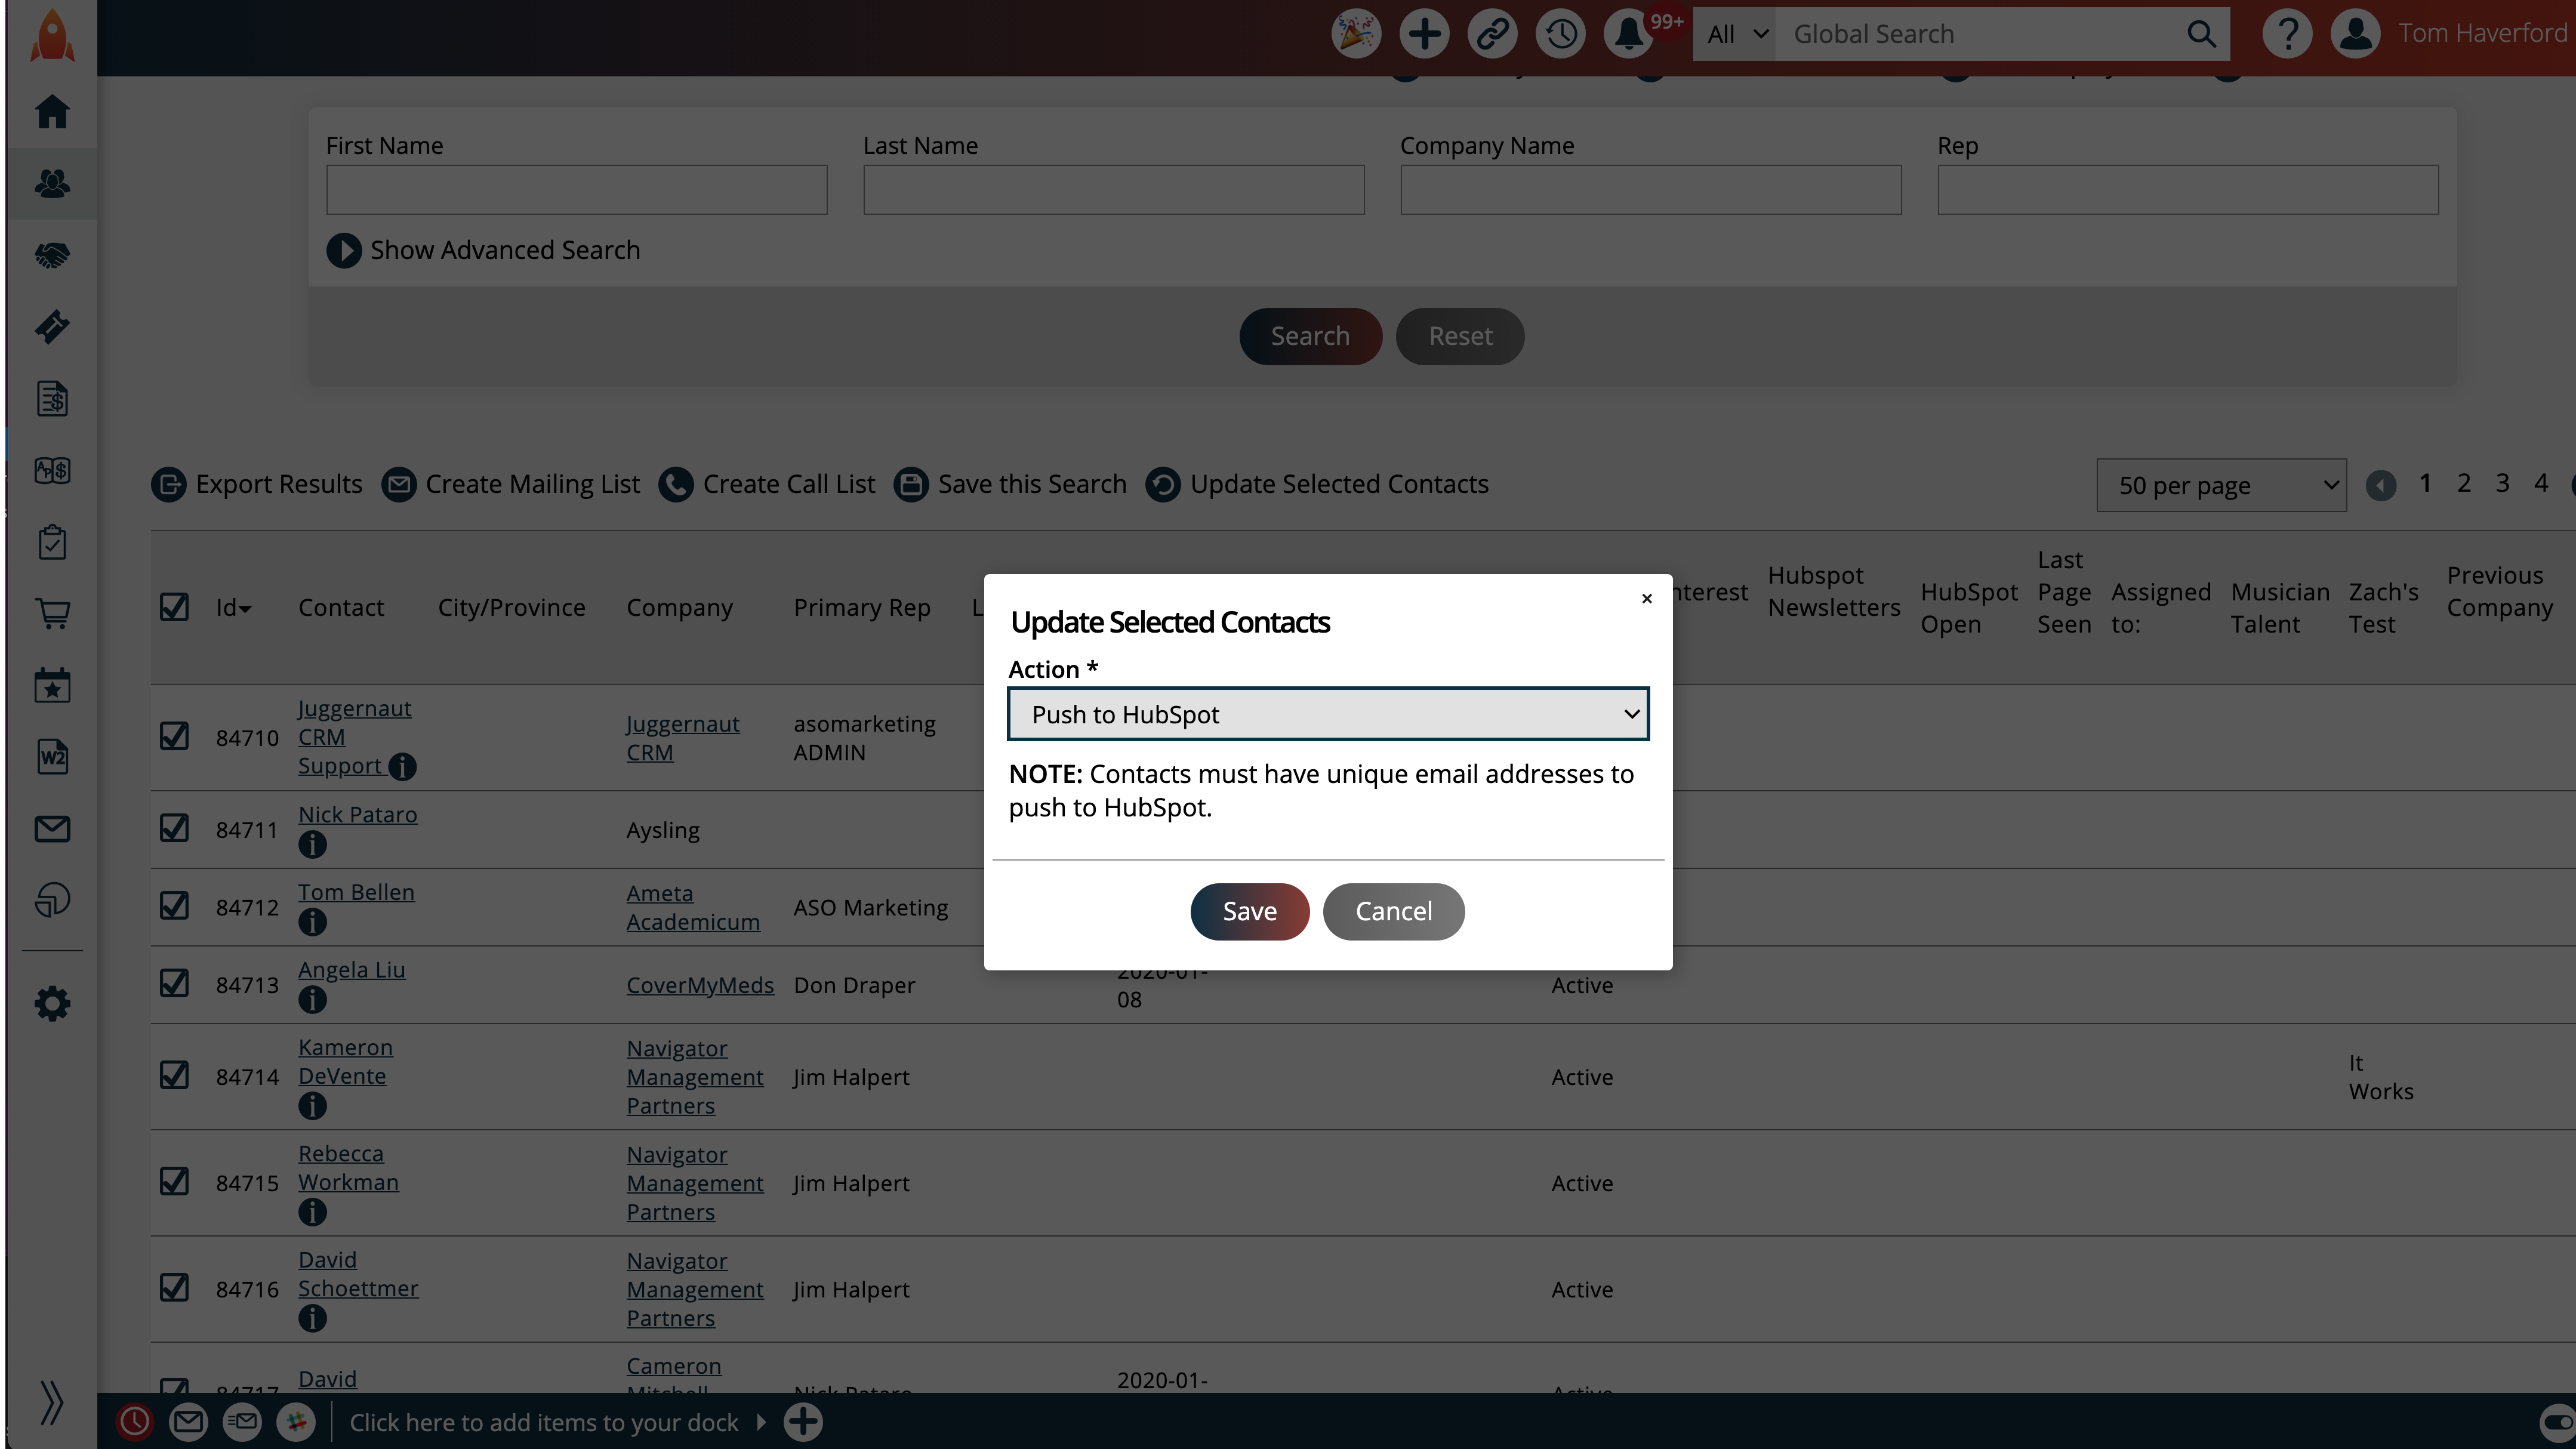Open recent history with the clock icon
The image size is (2576, 1449).
pos(1560,32)
